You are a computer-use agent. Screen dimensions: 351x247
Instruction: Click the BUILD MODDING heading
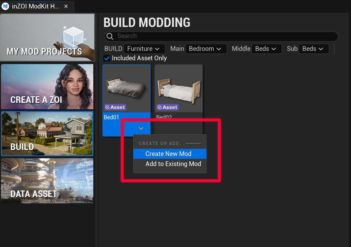(x=147, y=23)
